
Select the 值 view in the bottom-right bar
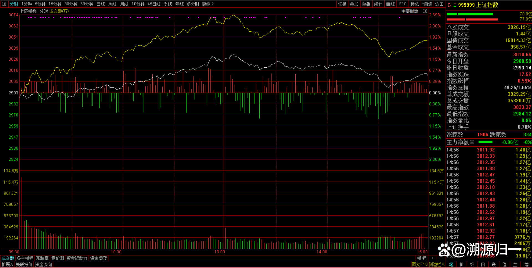point(505,264)
